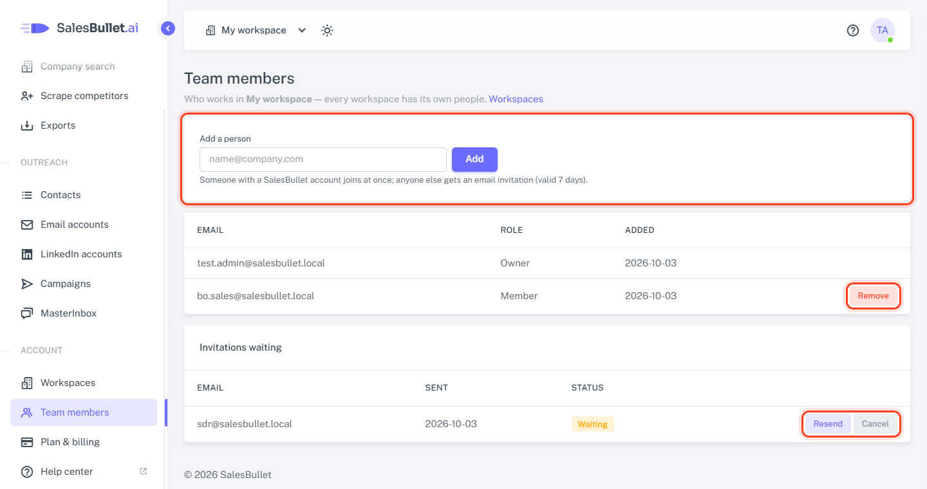Viewport: 927px width, 489px height.
Task: Click the Team members page heading
Action: point(239,78)
